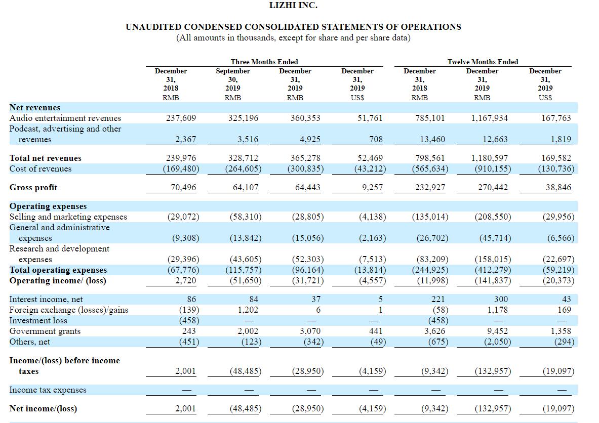Select foreign exchange value 1,202
599x423 pixels.
click(248, 310)
